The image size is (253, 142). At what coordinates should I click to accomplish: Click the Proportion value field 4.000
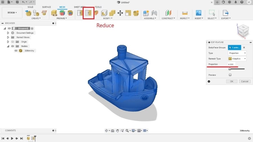pos(232,64)
